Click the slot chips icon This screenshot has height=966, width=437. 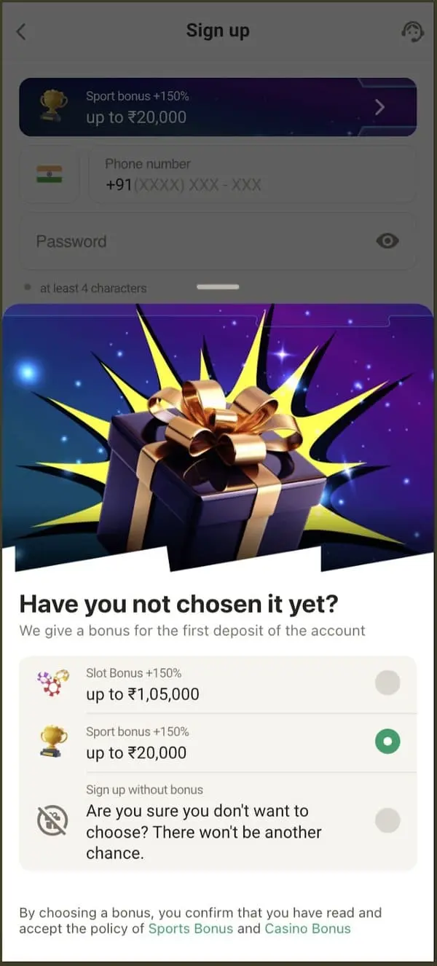(x=52, y=683)
